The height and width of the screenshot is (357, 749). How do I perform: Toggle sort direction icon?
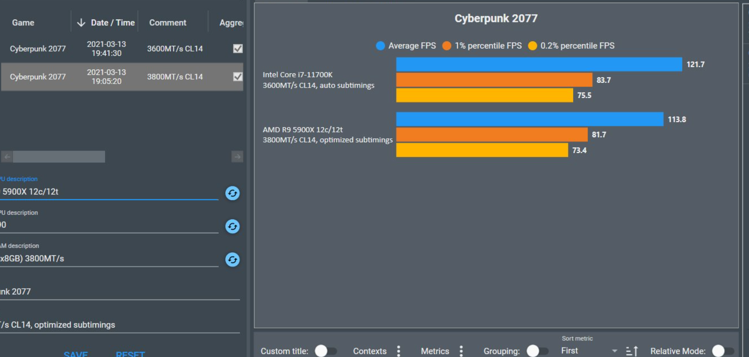[632, 351]
